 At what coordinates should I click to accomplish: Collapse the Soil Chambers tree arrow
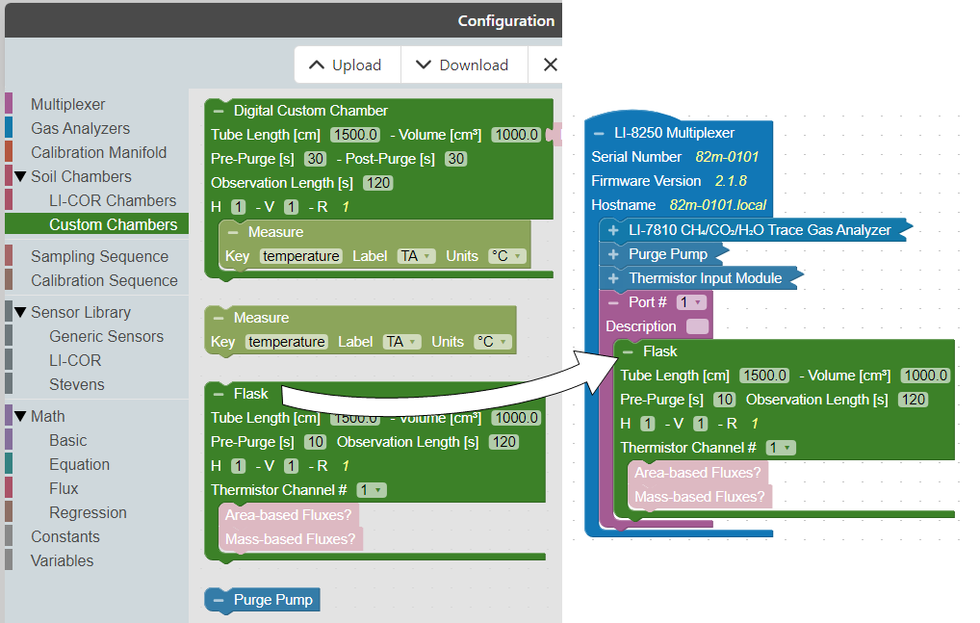click(x=20, y=177)
